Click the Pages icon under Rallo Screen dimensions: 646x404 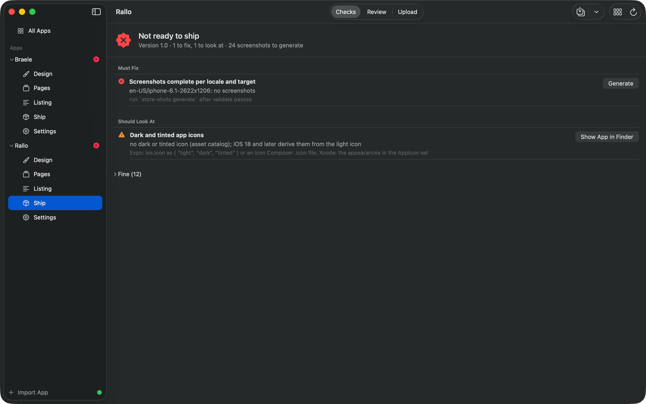tap(26, 174)
